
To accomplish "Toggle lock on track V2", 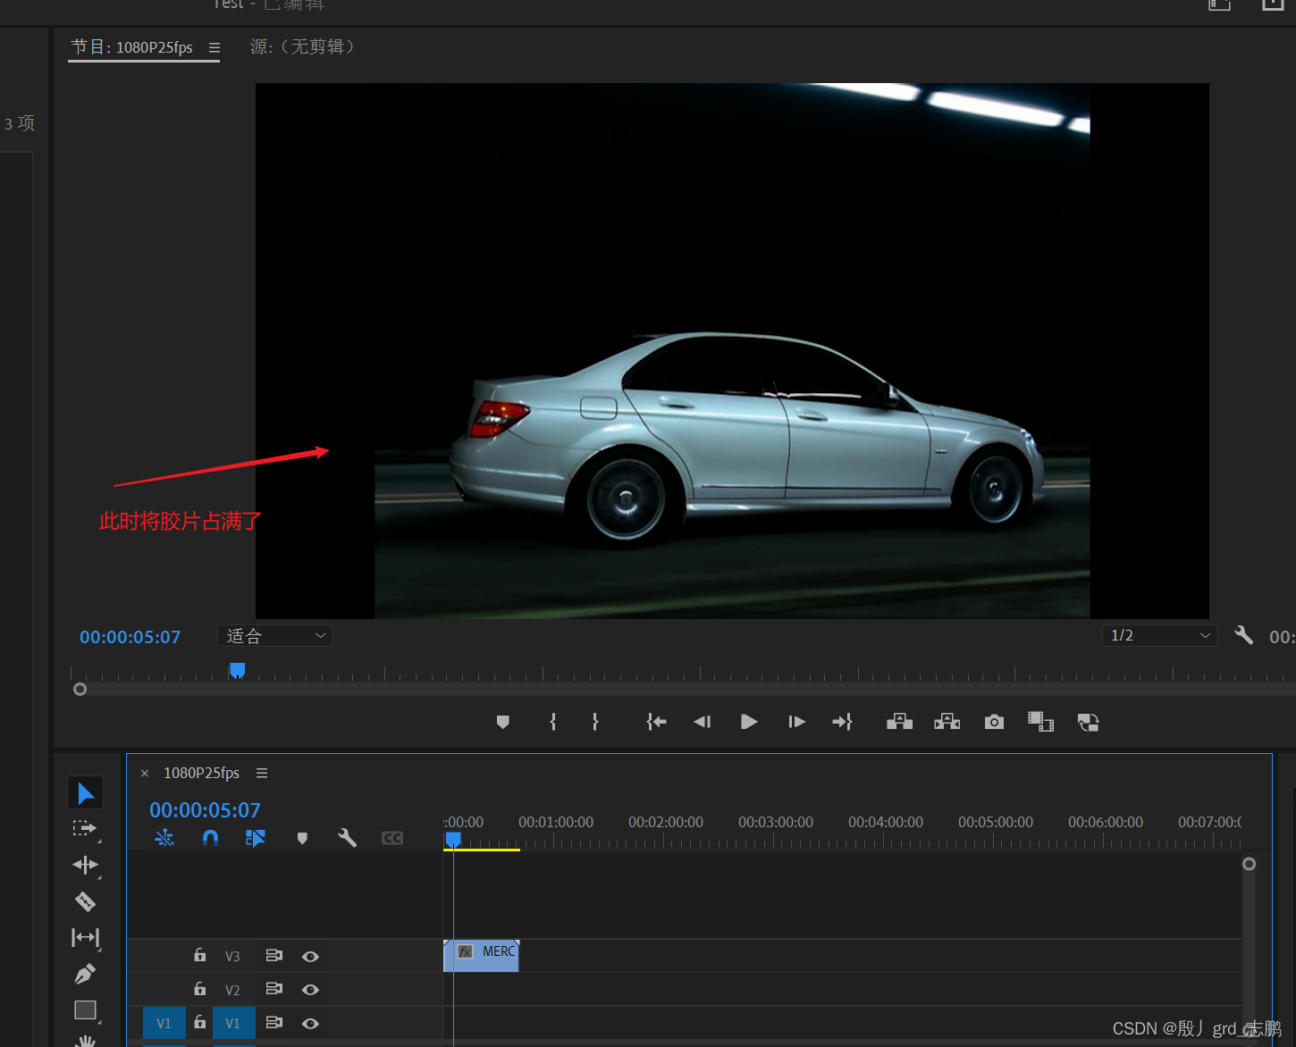I will tap(200, 989).
